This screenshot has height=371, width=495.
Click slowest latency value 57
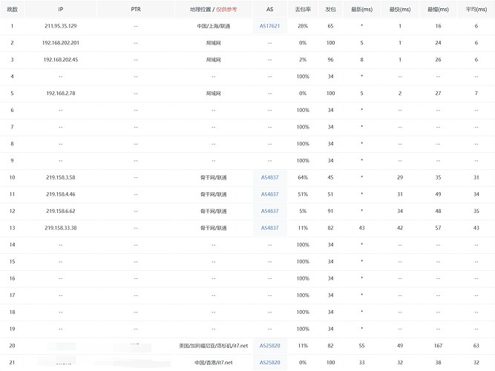click(438, 228)
